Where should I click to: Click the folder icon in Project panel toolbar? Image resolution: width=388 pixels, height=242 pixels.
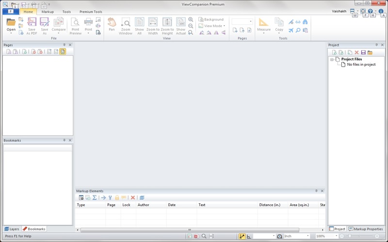[370, 52]
